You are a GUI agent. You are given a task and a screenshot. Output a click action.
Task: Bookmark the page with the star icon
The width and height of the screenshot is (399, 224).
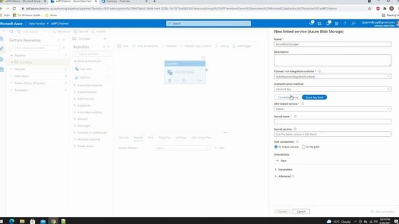pyautogui.click(x=370, y=8)
